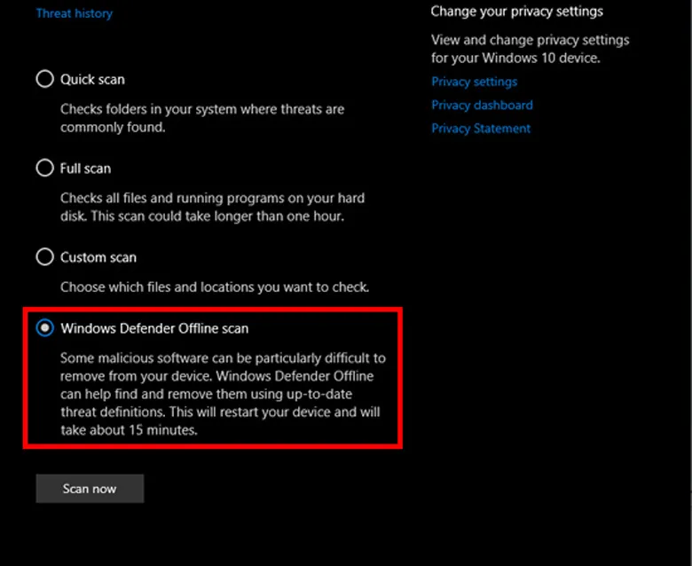
Task: Click the Windows Defender Offline scan radio circle
Action: click(x=44, y=328)
